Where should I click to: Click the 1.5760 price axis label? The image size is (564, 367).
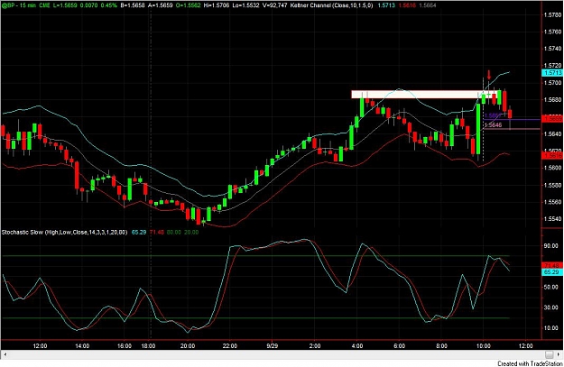[552, 32]
